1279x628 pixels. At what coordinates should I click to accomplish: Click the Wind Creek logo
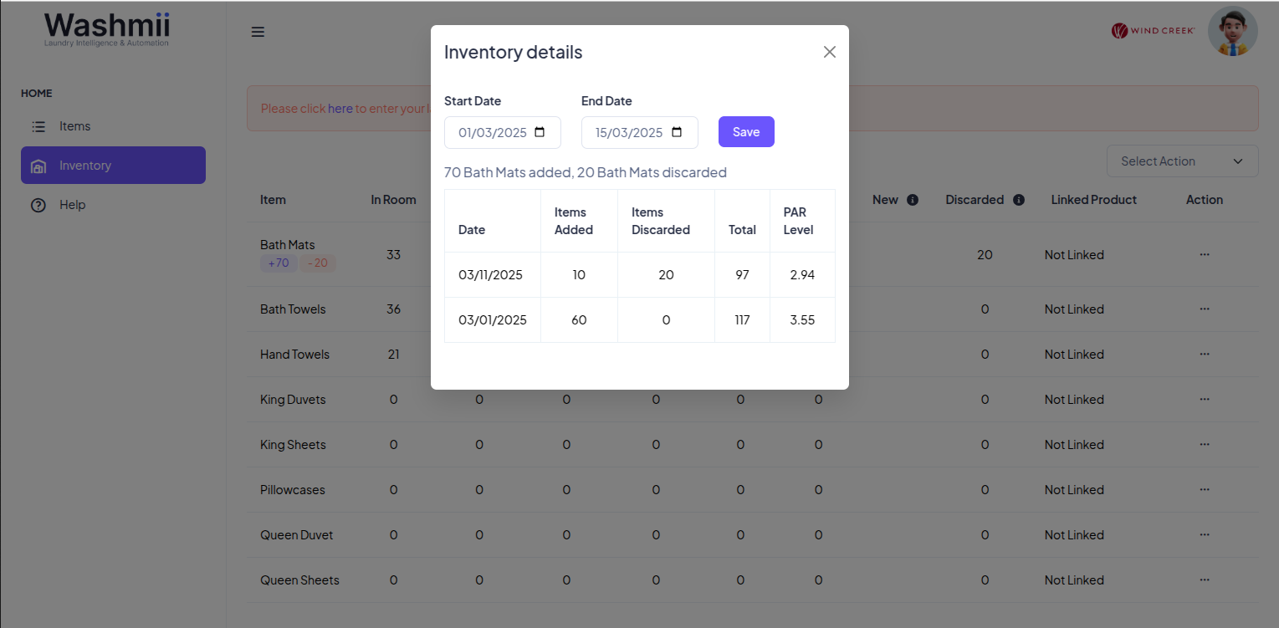(x=1153, y=31)
